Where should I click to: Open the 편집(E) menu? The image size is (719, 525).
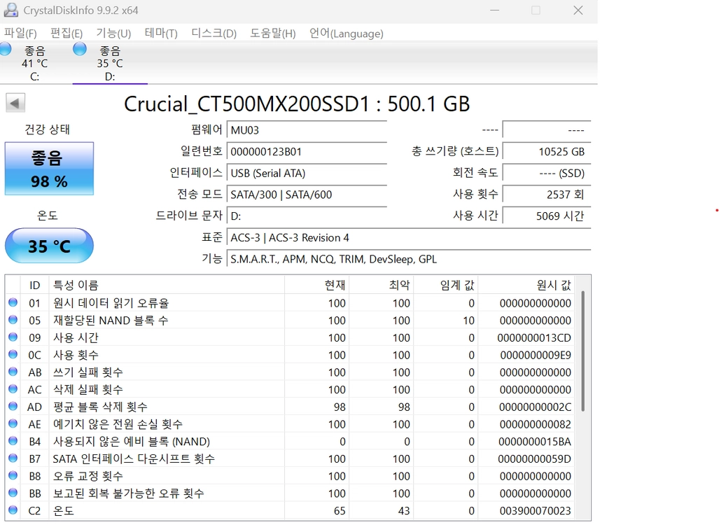point(67,34)
